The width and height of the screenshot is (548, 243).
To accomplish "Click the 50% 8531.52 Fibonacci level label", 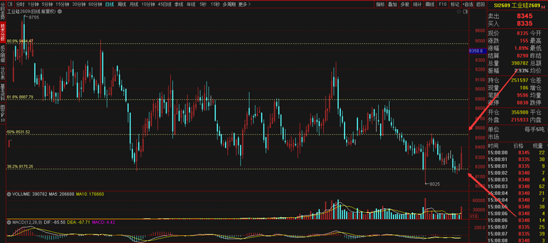I will click(18, 132).
